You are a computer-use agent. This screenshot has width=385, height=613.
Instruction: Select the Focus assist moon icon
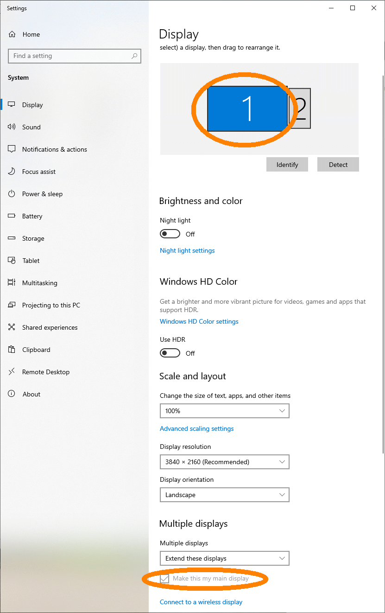pos(12,172)
